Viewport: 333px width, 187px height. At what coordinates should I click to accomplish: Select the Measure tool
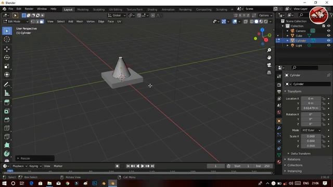pyautogui.click(x=7, y=93)
